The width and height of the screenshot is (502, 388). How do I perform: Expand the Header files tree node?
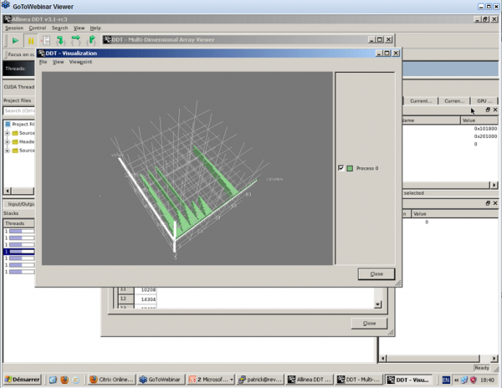pyautogui.click(x=8, y=141)
